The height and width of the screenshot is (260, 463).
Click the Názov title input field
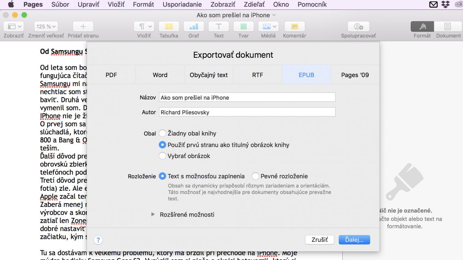pyautogui.click(x=247, y=97)
